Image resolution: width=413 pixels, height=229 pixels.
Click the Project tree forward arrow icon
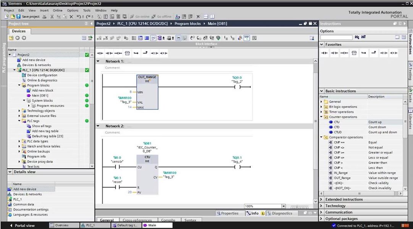click(24, 38)
